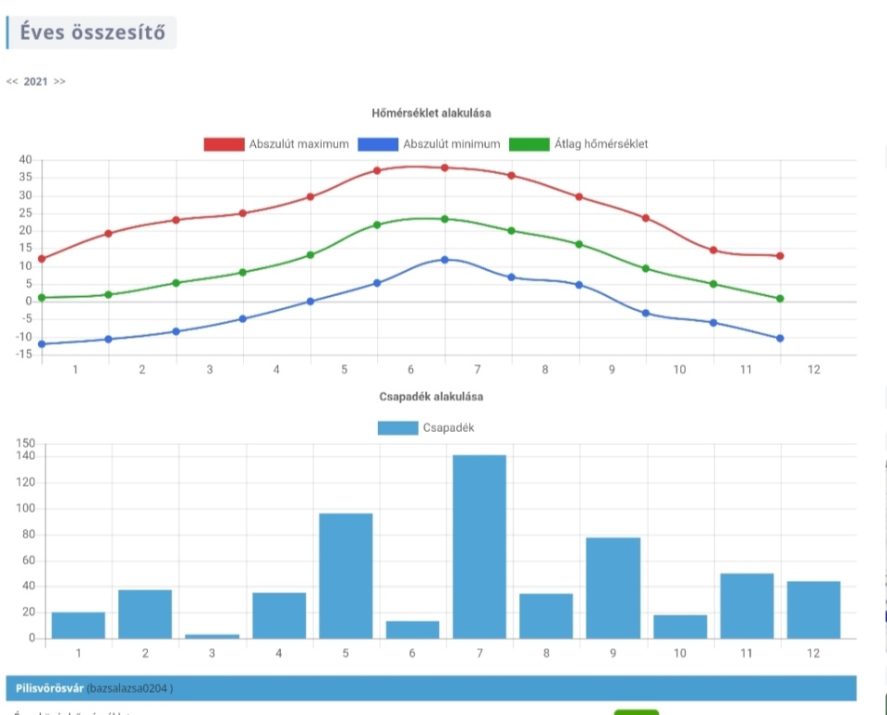Select the first point on blue minimum line
Image resolution: width=887 pixels, height=715 pixels.
tap(42, 344)
